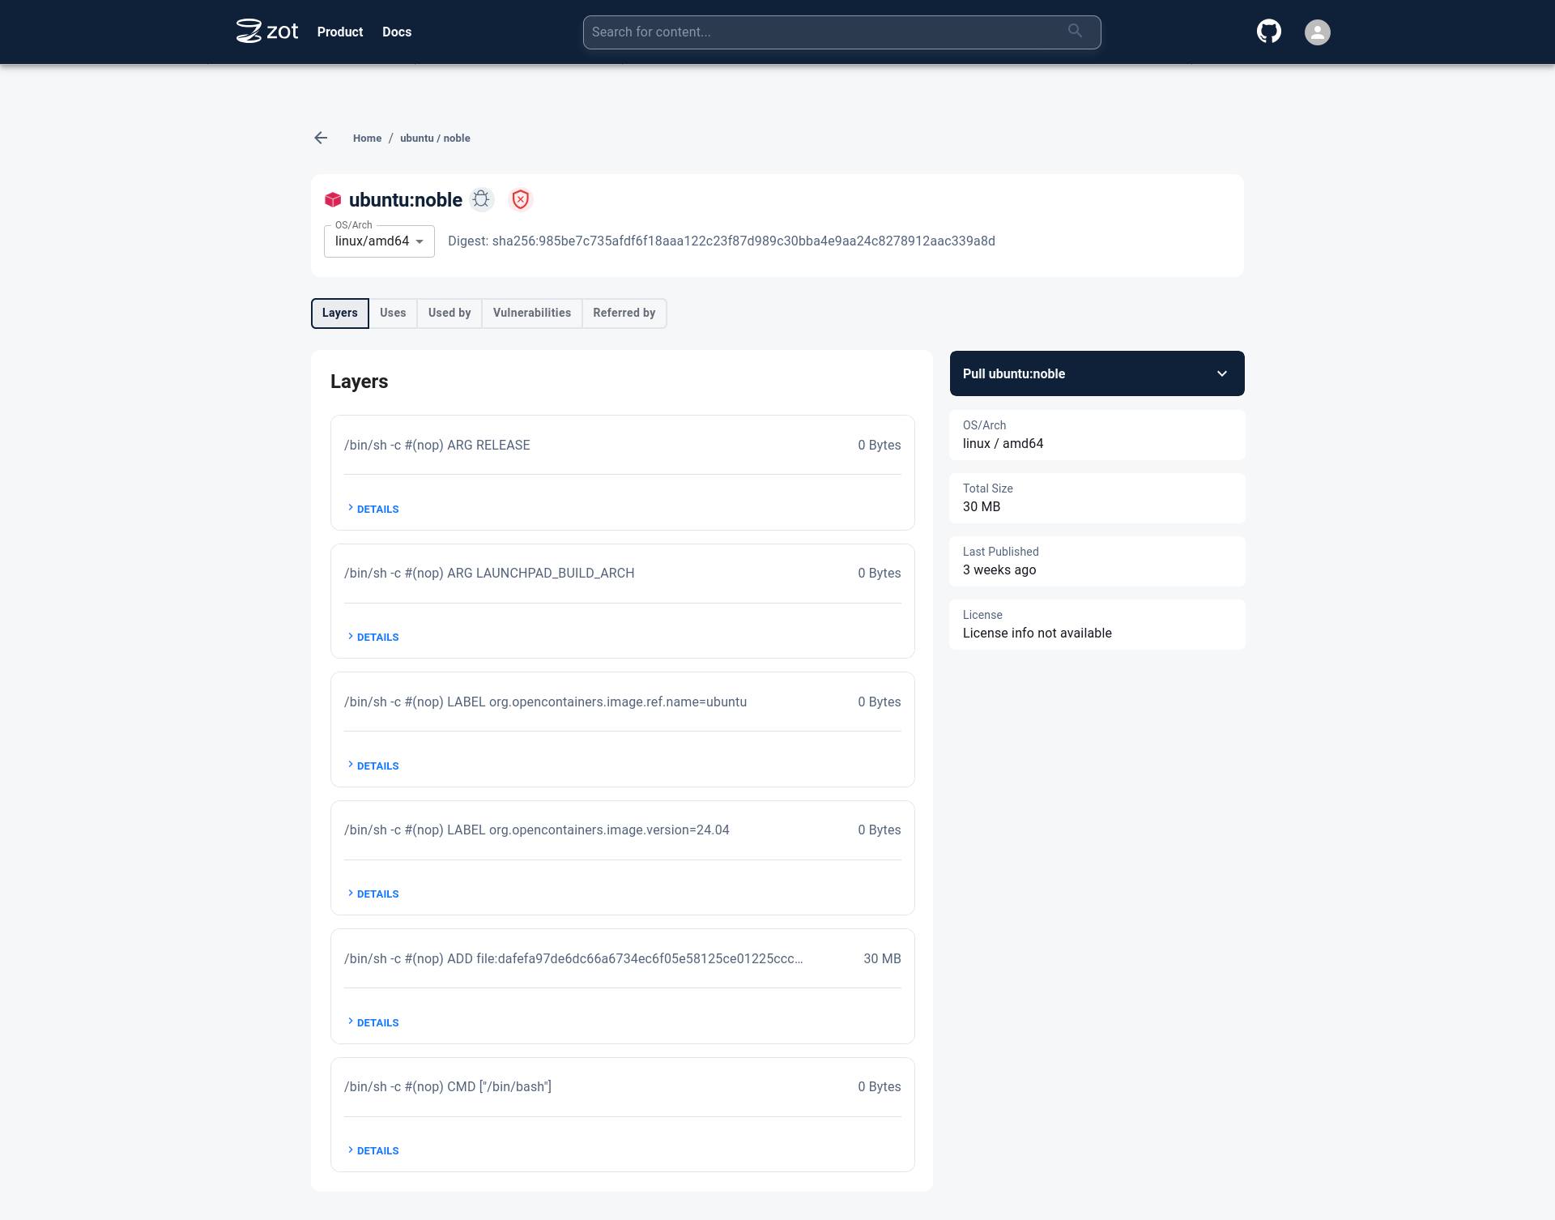
Task: Open the Product menu item
Action: coord(340,32)
